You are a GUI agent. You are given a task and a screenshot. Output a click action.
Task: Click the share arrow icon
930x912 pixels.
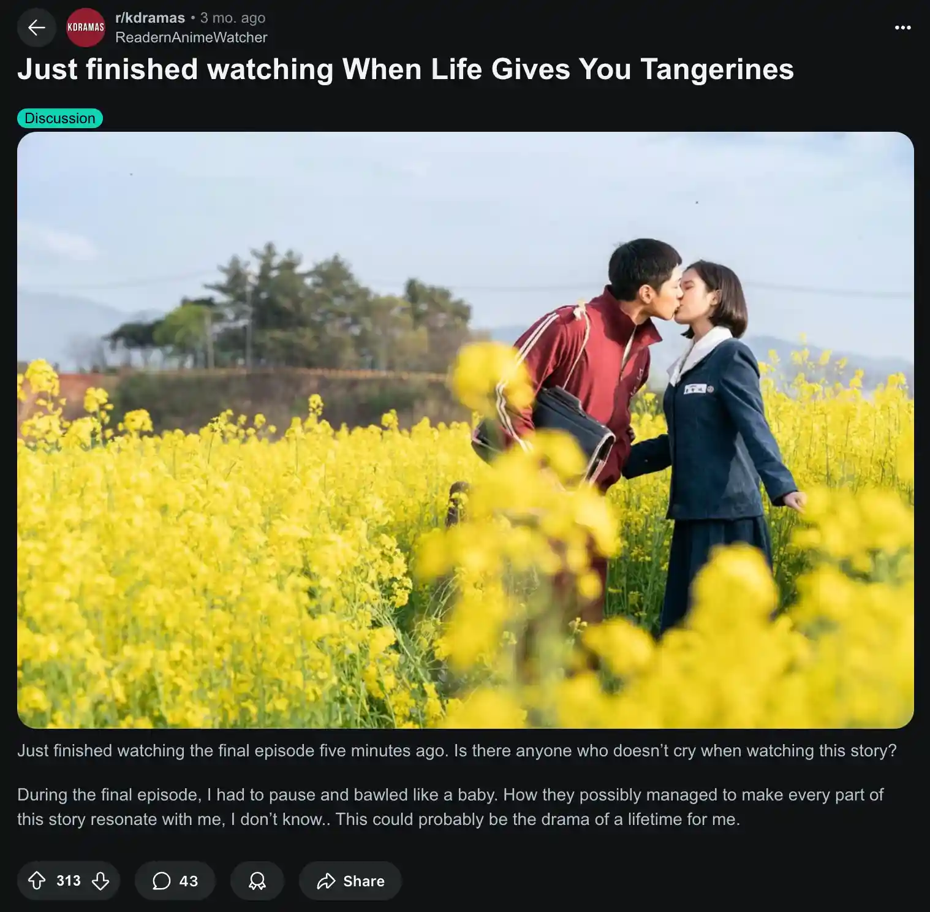326,881
